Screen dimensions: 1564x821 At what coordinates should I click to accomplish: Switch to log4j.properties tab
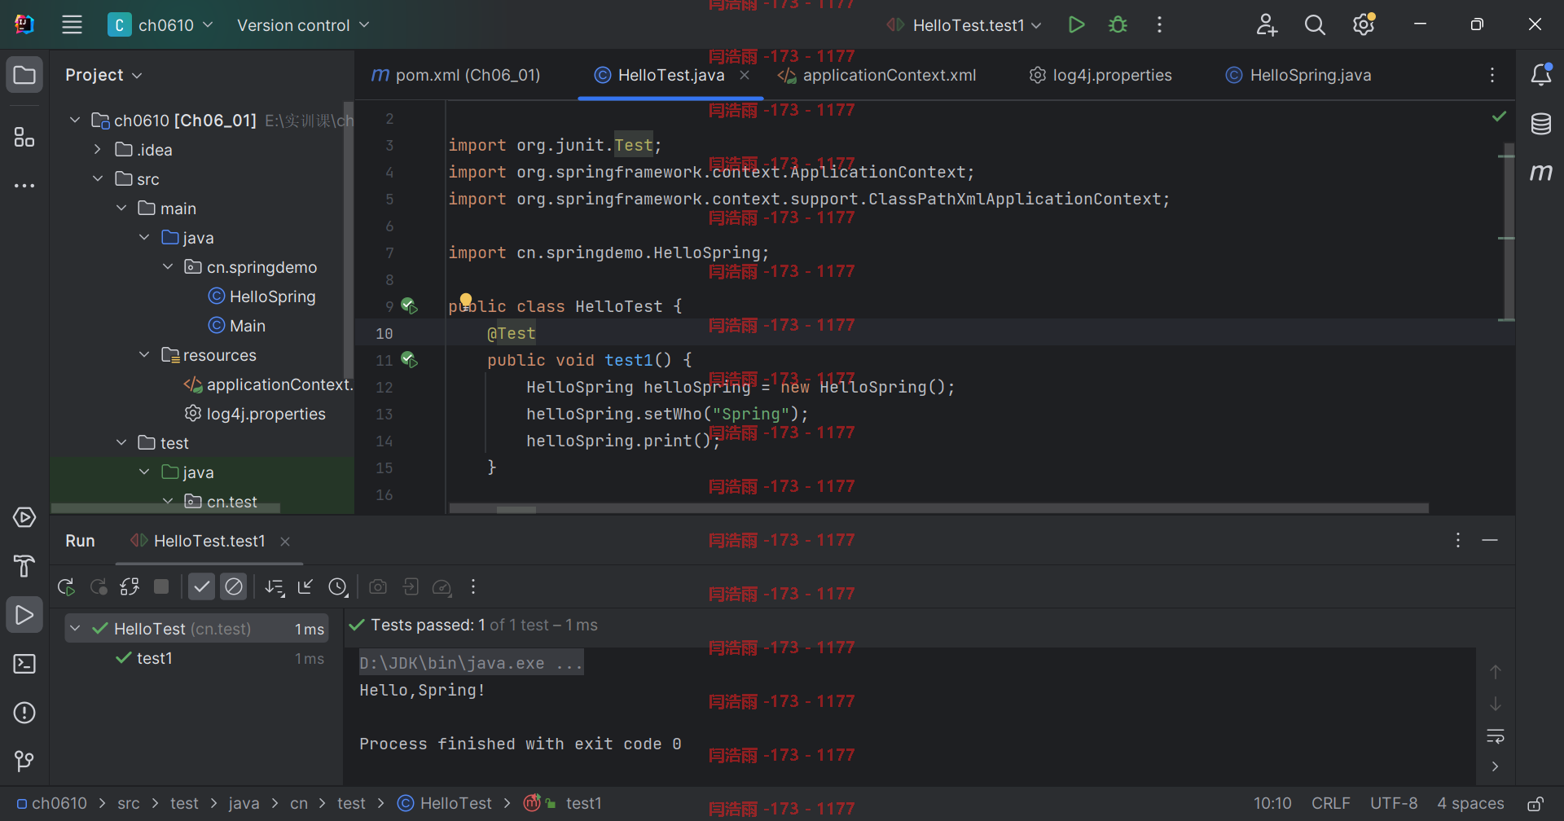[x=1101, y=75]
